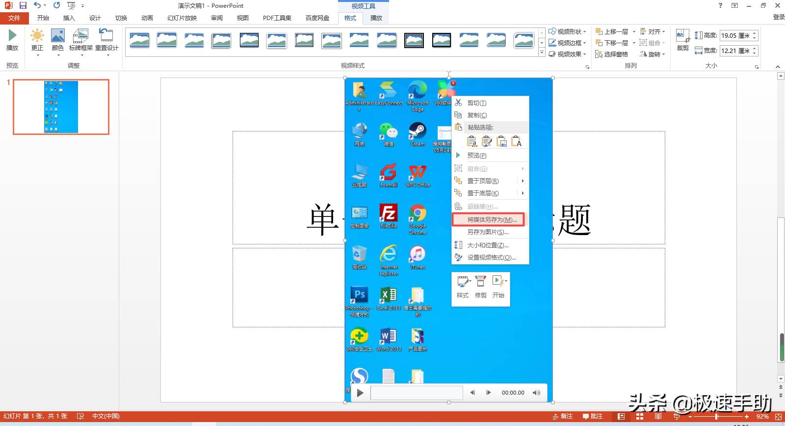The width and height of the screenshot is (785, 426).
Task: Switch to reading view icon
Action: coord(658,416)
